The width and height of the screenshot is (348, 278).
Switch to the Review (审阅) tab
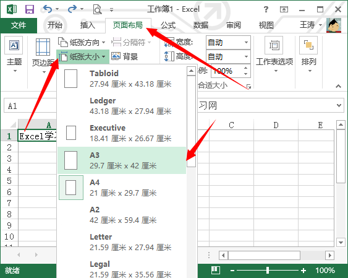(234, 25)
